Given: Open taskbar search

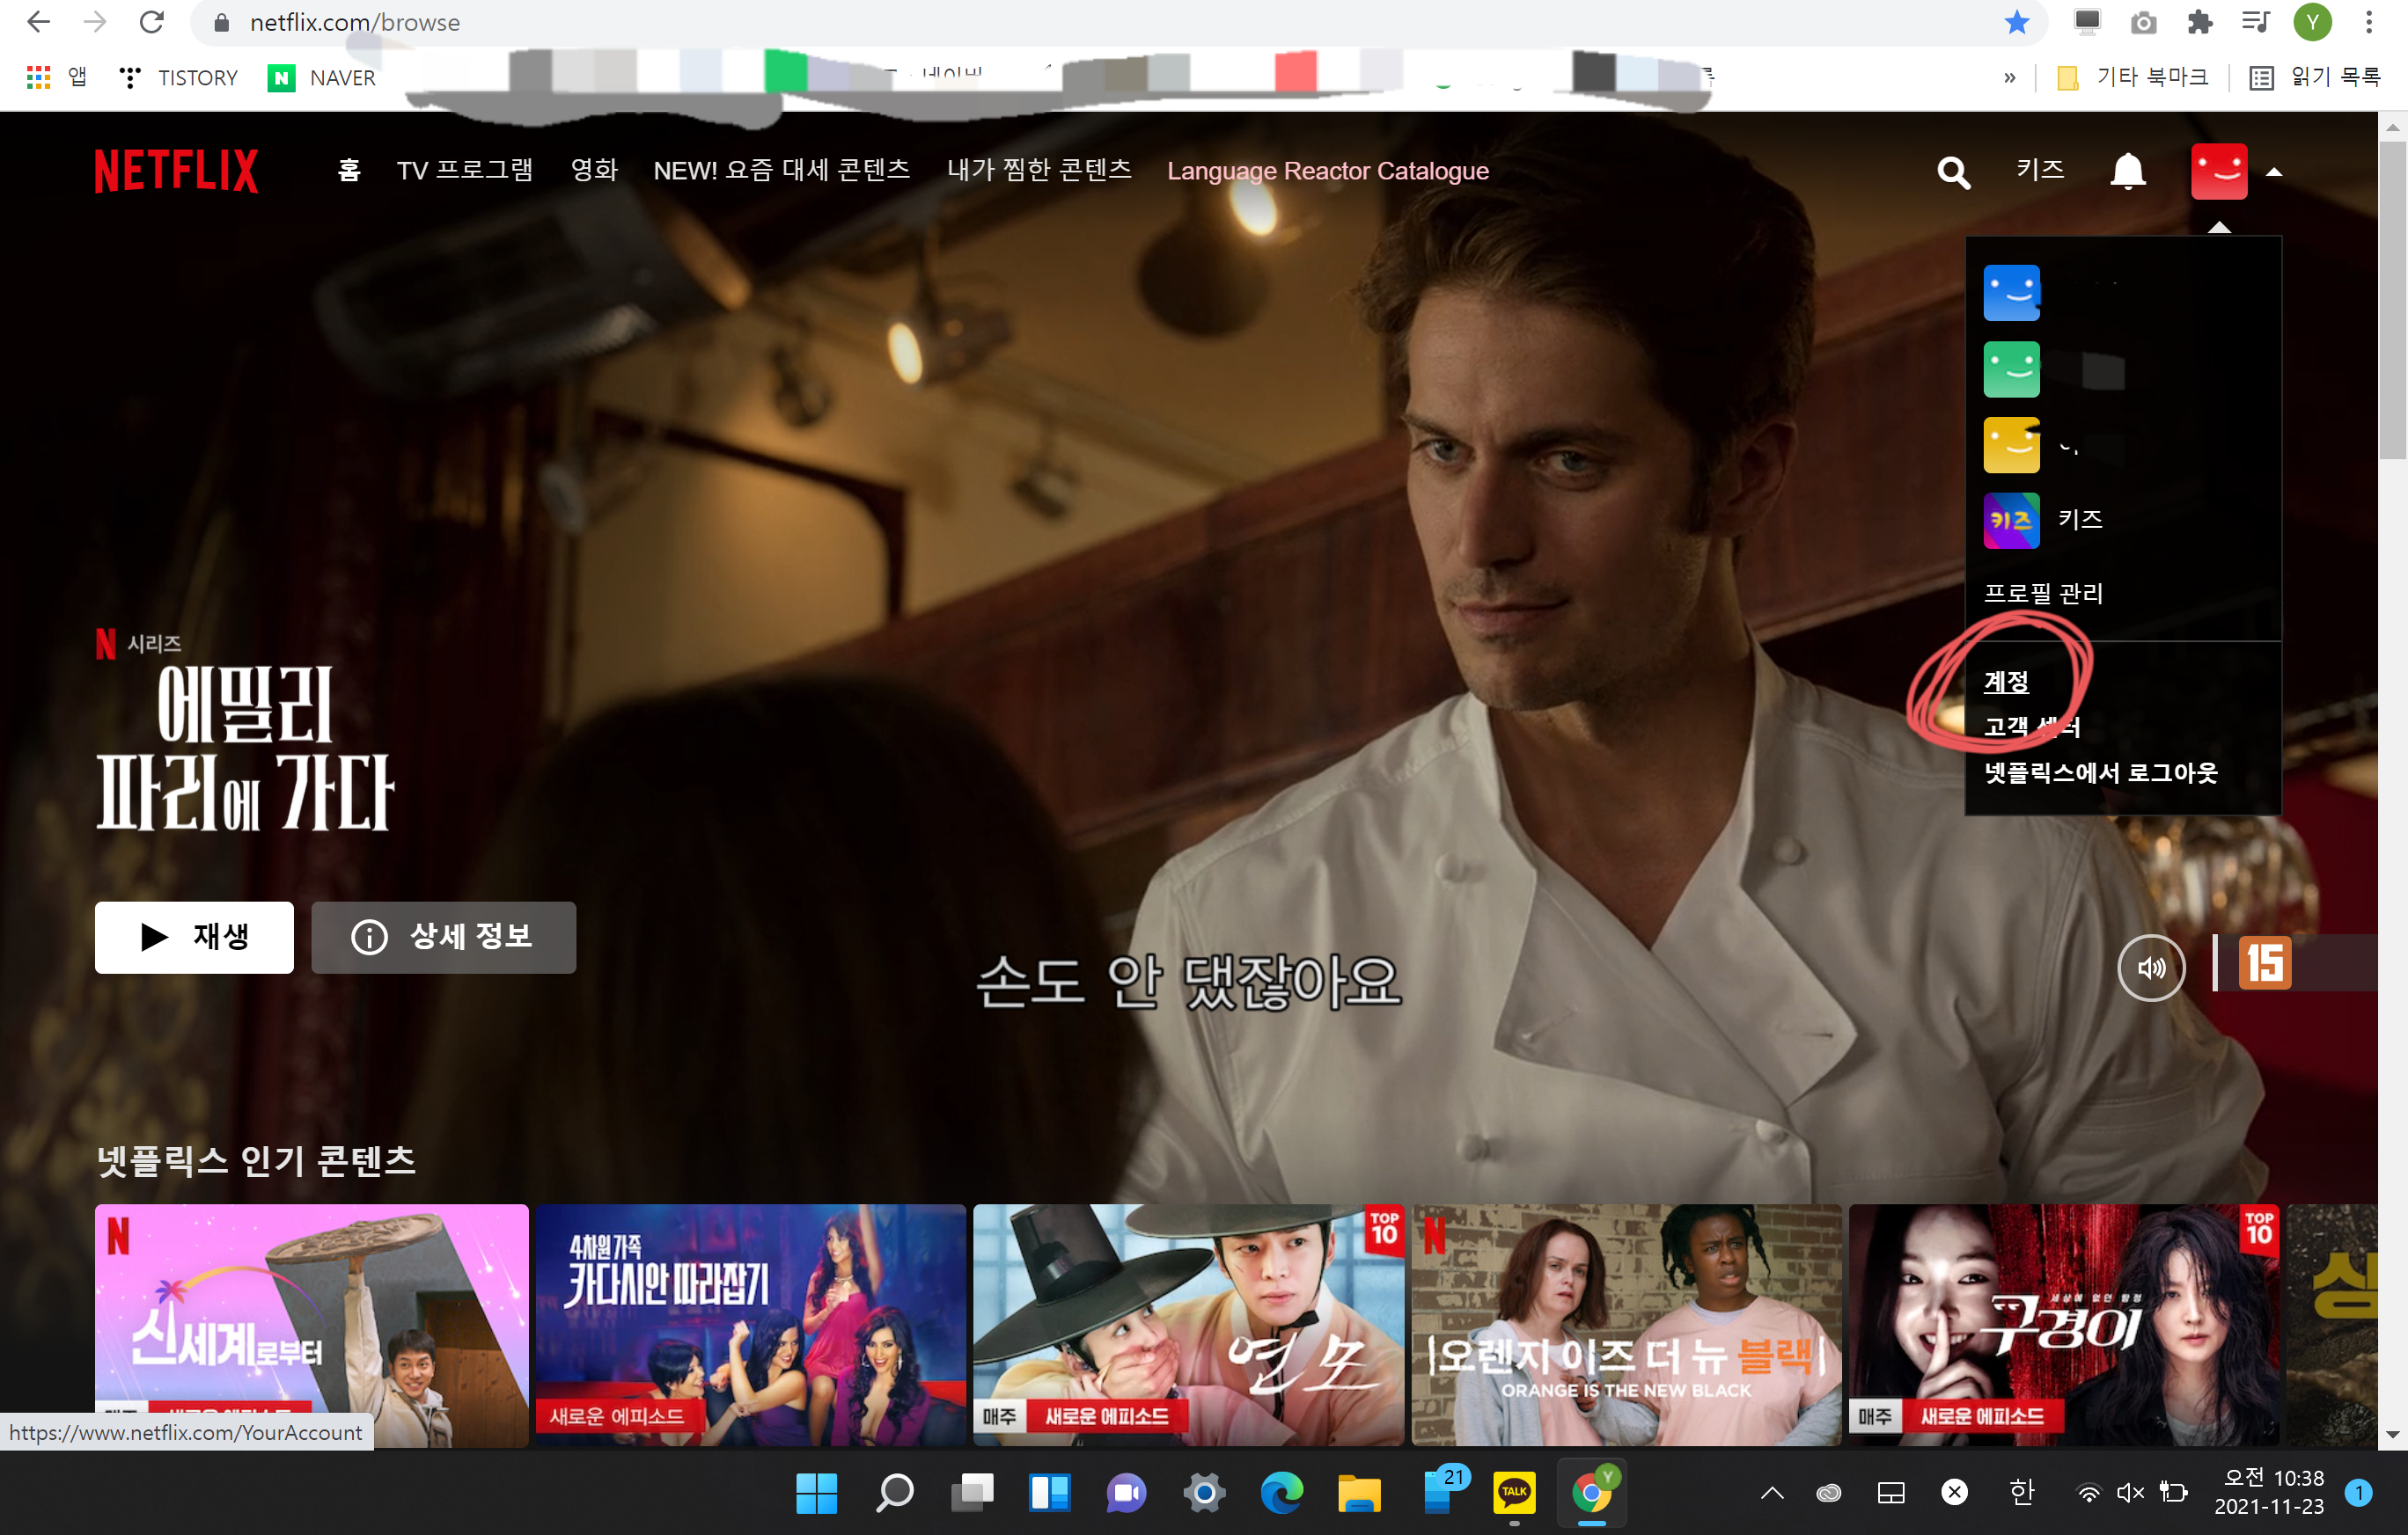Looking at the screenshot, I should tap(894, 1493).
